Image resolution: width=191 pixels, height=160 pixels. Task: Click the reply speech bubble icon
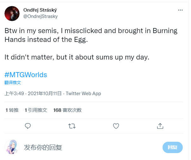coord(28,126)
